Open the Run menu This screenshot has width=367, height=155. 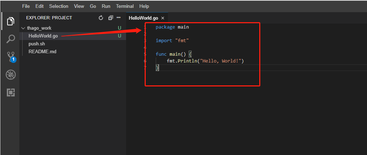(106, 6)
